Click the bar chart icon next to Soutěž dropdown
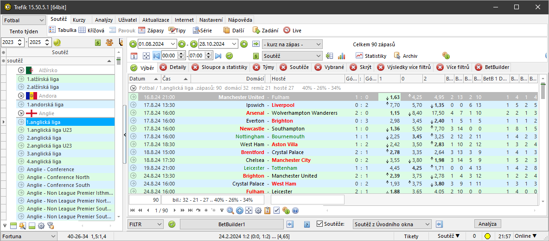This screenshot has height=241, width=549. point(341,56)
